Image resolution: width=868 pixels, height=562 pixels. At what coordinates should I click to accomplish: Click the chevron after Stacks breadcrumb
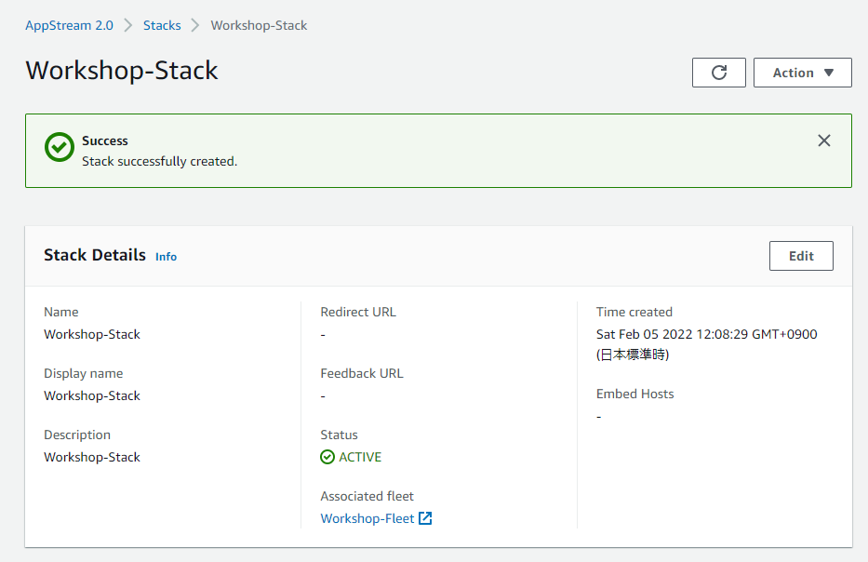point(195,25)
